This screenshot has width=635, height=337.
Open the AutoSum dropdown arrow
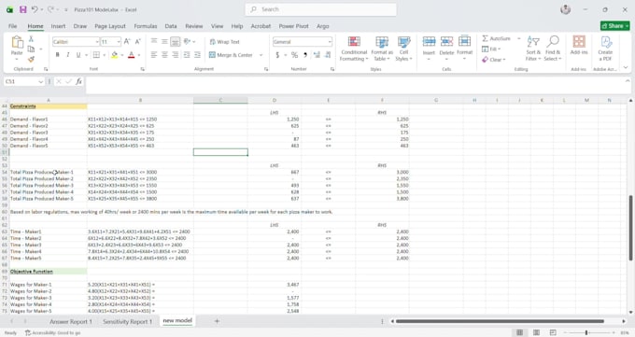(x=519, y=38)
